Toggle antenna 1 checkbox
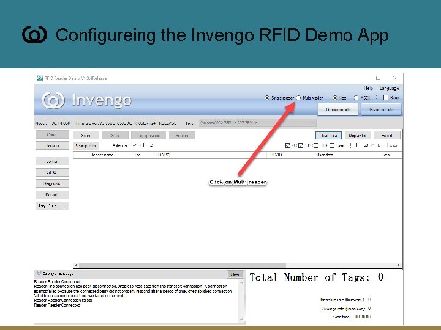The height and width of the screenshot is (330, 441). pos(134,145)
